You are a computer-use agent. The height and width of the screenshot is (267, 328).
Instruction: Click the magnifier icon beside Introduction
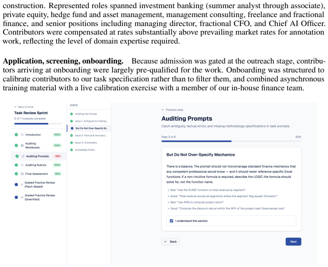pos(22,135)
